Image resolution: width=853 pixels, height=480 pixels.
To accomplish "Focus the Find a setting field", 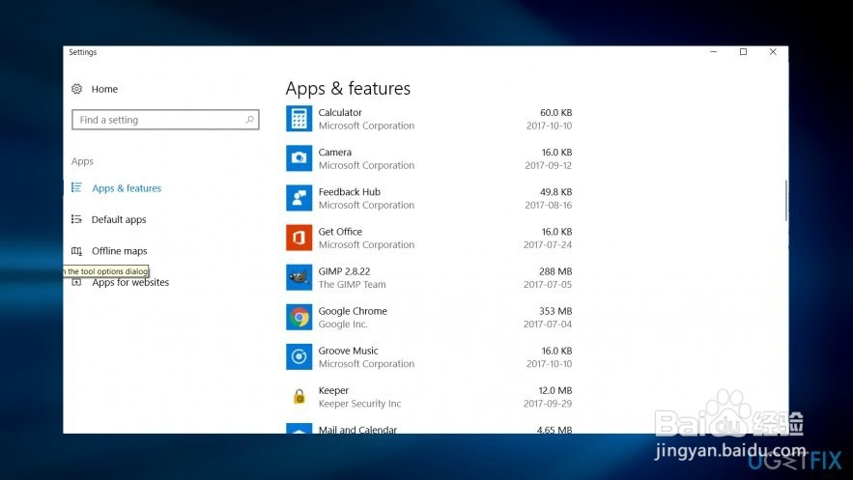I will point(165,120).
